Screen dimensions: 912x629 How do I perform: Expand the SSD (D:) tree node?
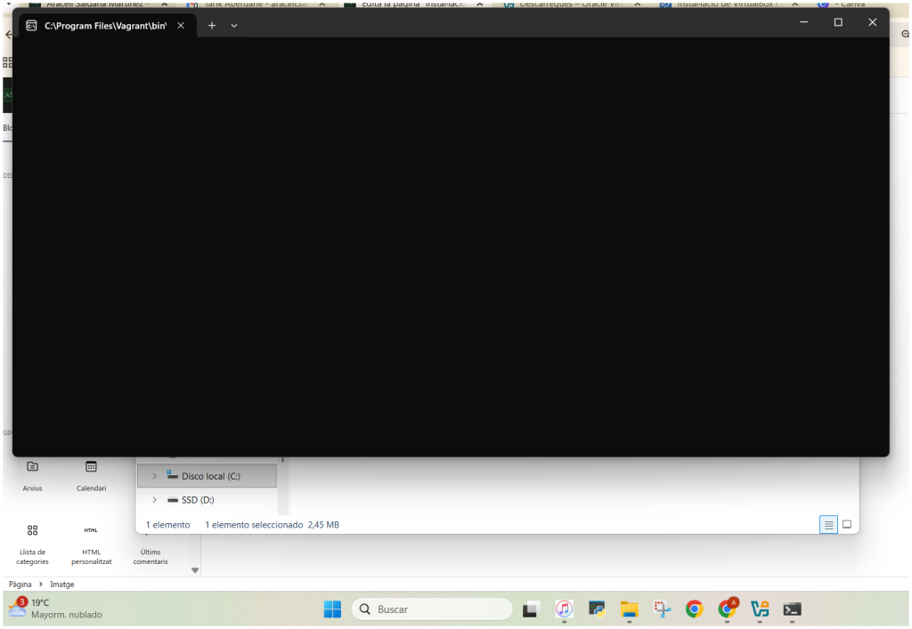tap(154, 500)
